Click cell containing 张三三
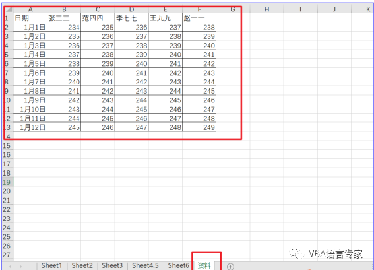This screenshot has width=374, height=270. pyautogui.click(x=64, y=18)
